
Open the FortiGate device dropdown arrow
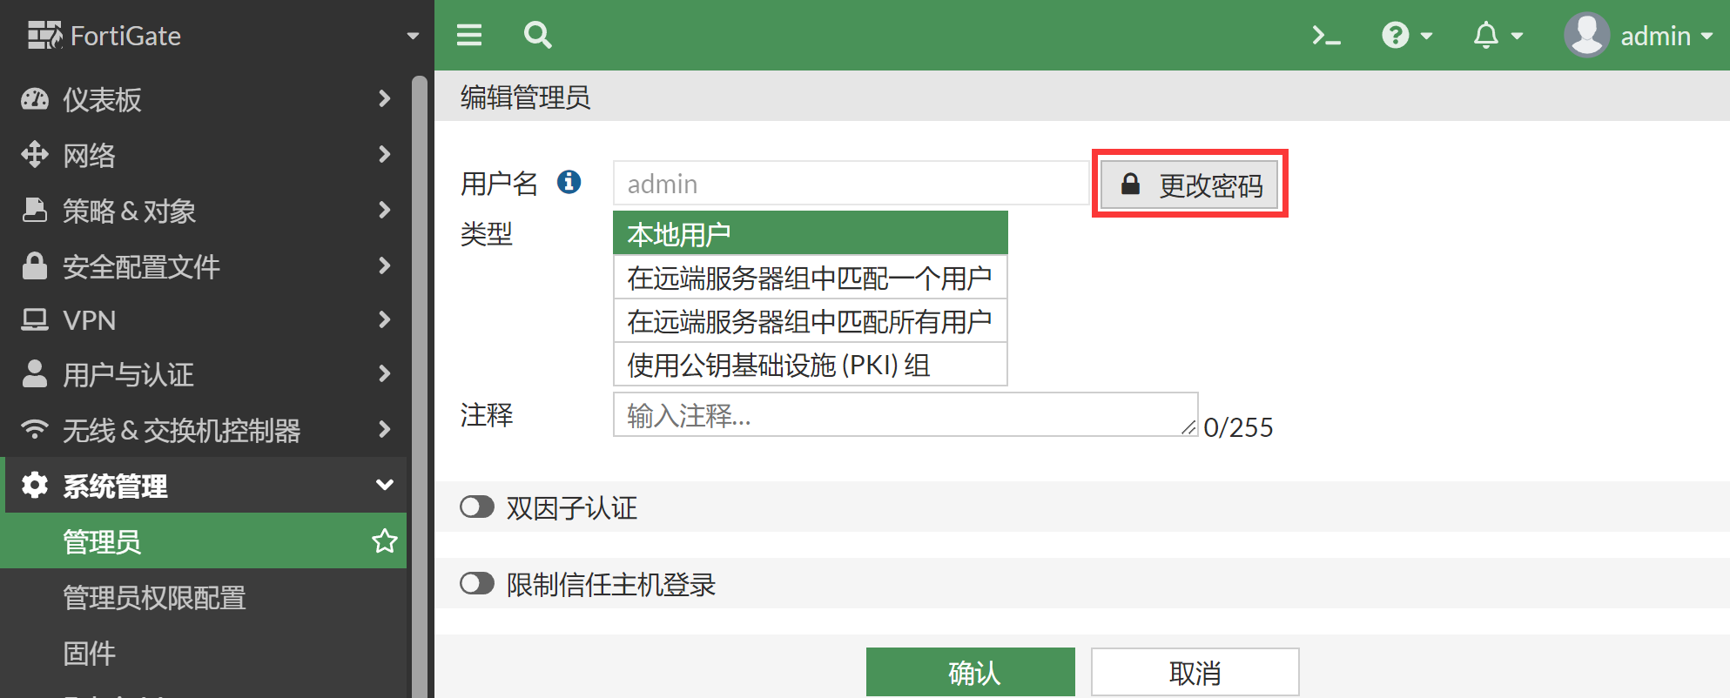click(413, 36)
